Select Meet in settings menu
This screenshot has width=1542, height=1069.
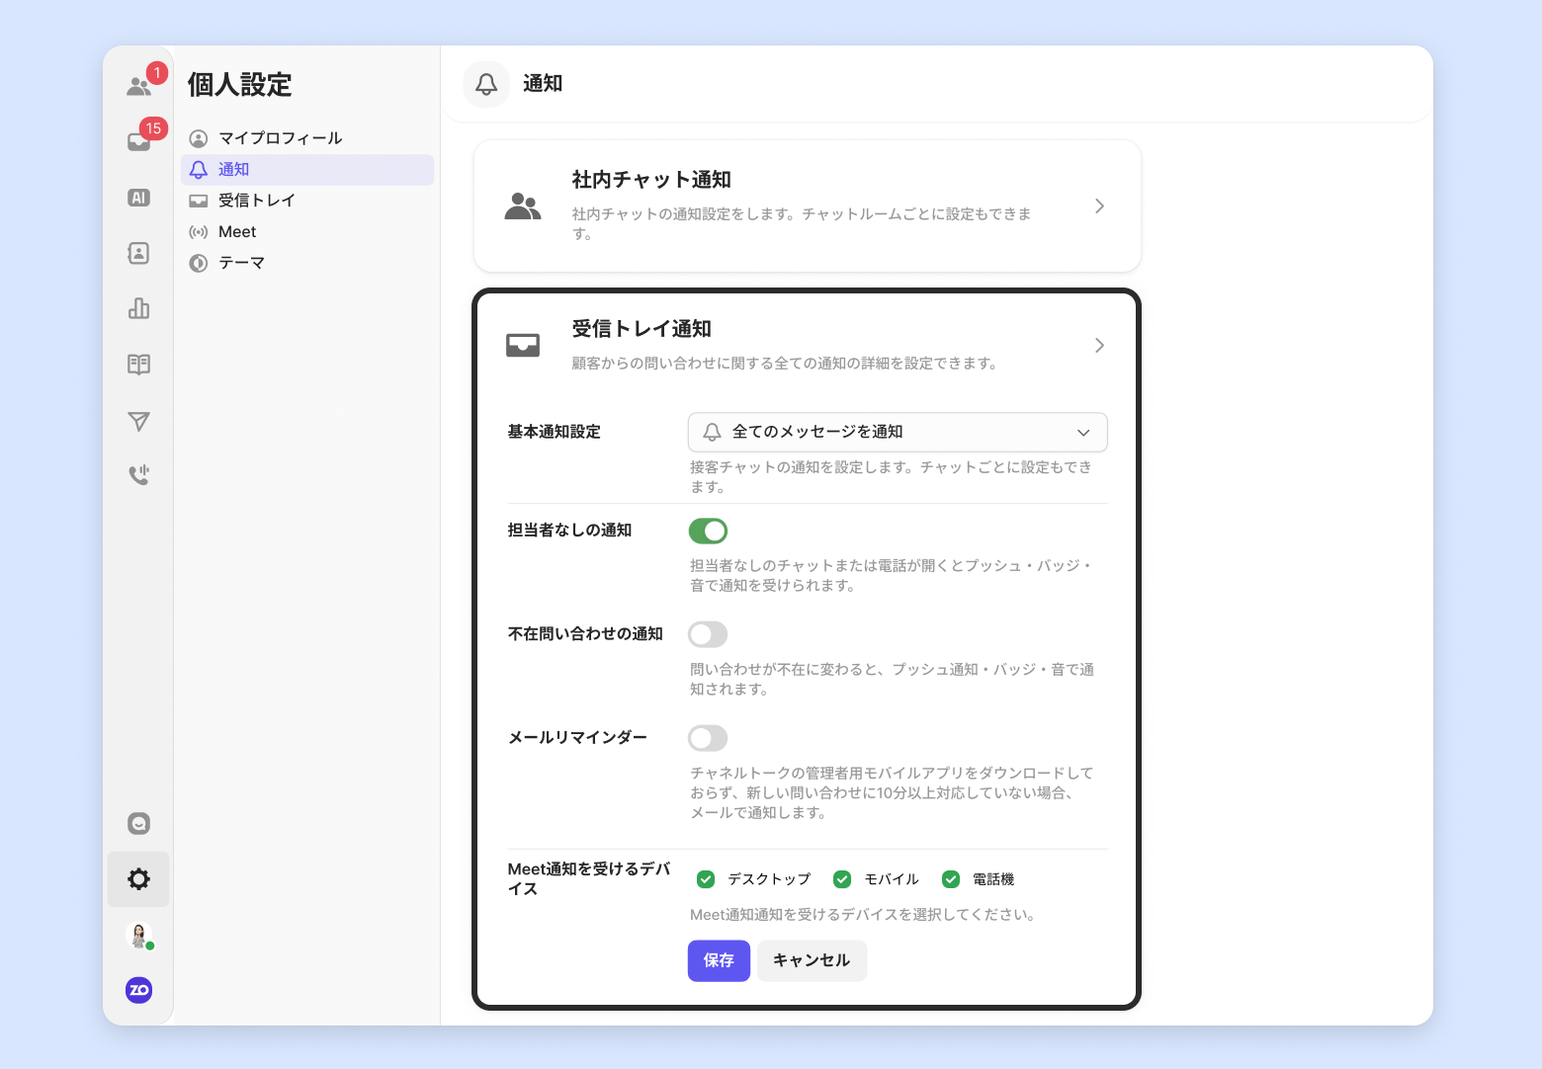click(x=307, y=232)
